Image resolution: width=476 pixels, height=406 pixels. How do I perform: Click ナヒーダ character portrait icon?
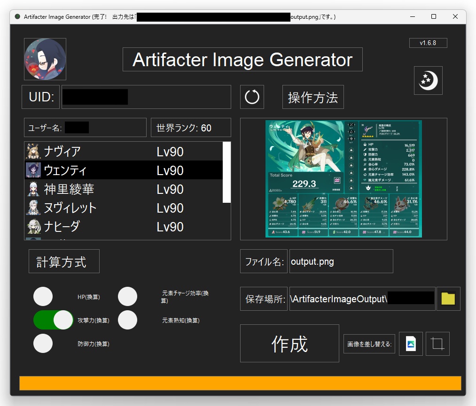[x=33, y=227]
